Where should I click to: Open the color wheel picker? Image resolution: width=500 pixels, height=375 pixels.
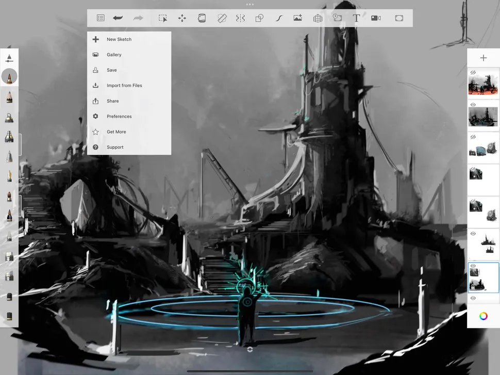coord(483,316)
